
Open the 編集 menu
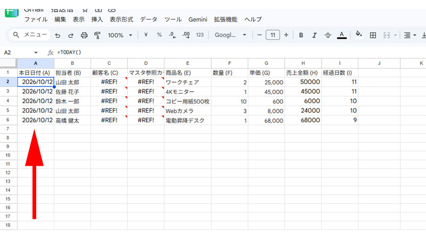pyautogui.click(x=60, y=20)
